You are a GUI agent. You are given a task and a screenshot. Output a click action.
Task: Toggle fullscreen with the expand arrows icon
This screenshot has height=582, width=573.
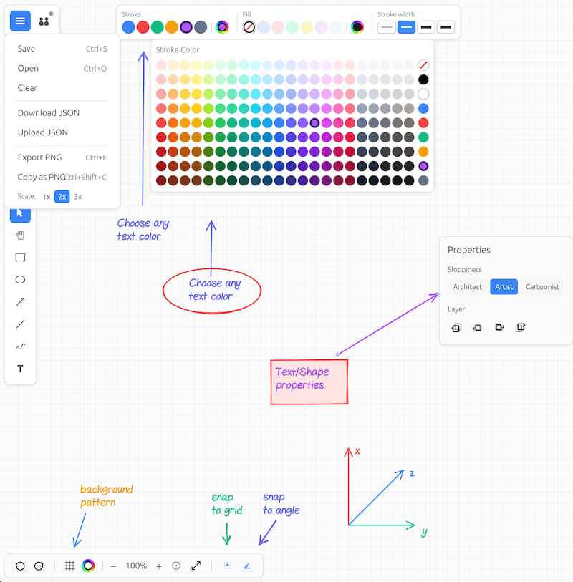(196, 566)
